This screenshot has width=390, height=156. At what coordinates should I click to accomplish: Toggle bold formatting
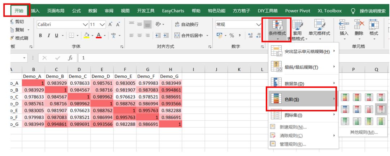[40, 36]
